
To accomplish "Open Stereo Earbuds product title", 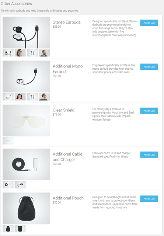I will coord(67,22).
